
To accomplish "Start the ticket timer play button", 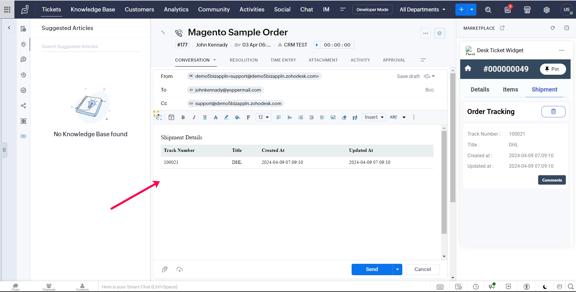I will (x=317, y=45).
